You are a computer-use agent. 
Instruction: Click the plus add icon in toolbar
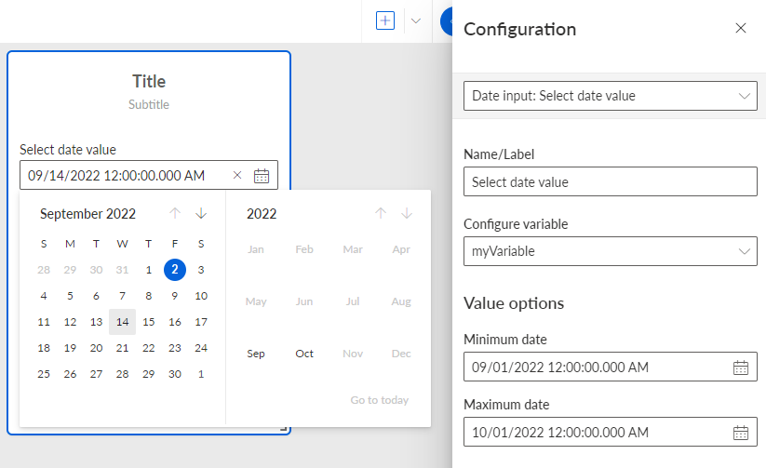pyautogui.click(x=385, y=20)
